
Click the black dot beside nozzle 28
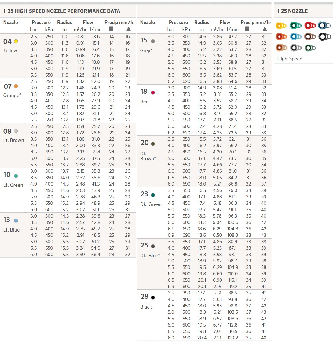[153, 298]
